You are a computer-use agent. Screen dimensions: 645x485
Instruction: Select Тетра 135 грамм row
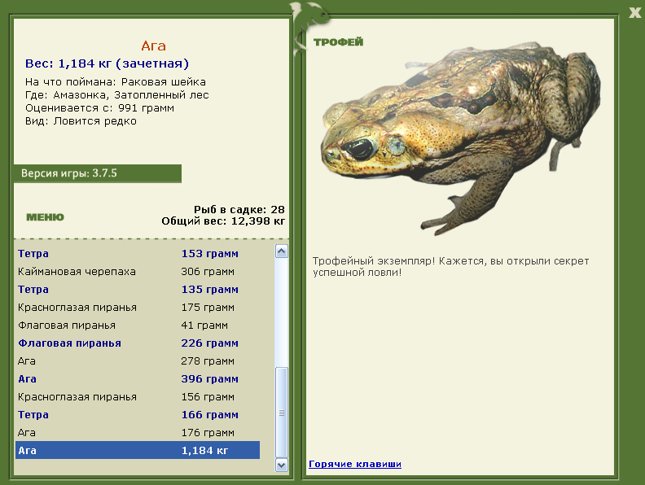(138, 290)
